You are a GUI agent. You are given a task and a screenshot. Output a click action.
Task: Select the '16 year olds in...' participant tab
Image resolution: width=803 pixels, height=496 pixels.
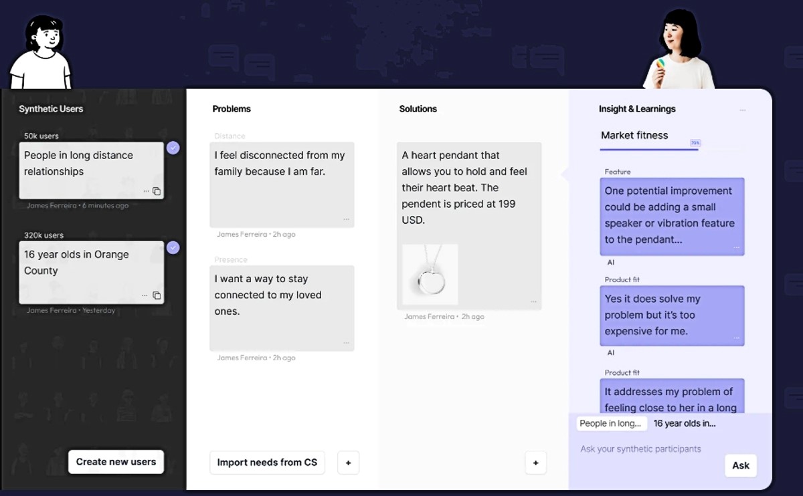[685, 423]
